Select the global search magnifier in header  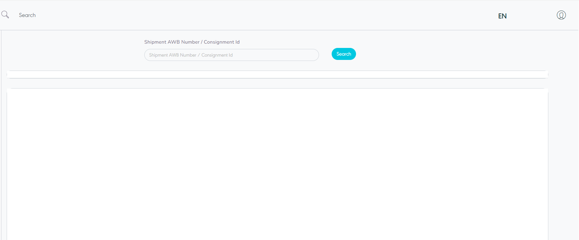tap(5, 15)
